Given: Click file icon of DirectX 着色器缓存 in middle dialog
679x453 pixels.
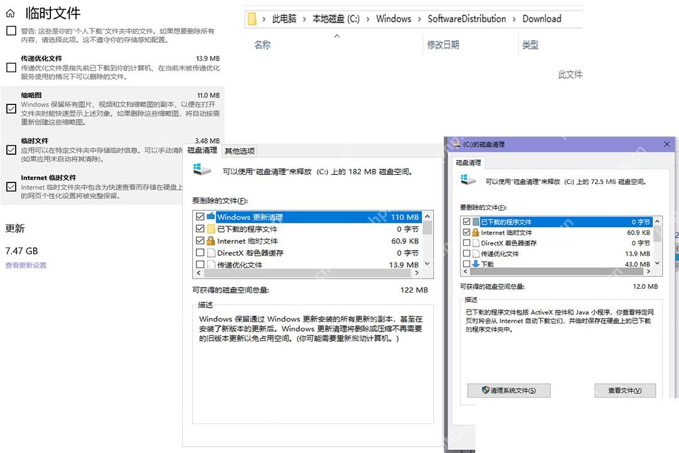Looking at the screenshot, I should point(211,253).
